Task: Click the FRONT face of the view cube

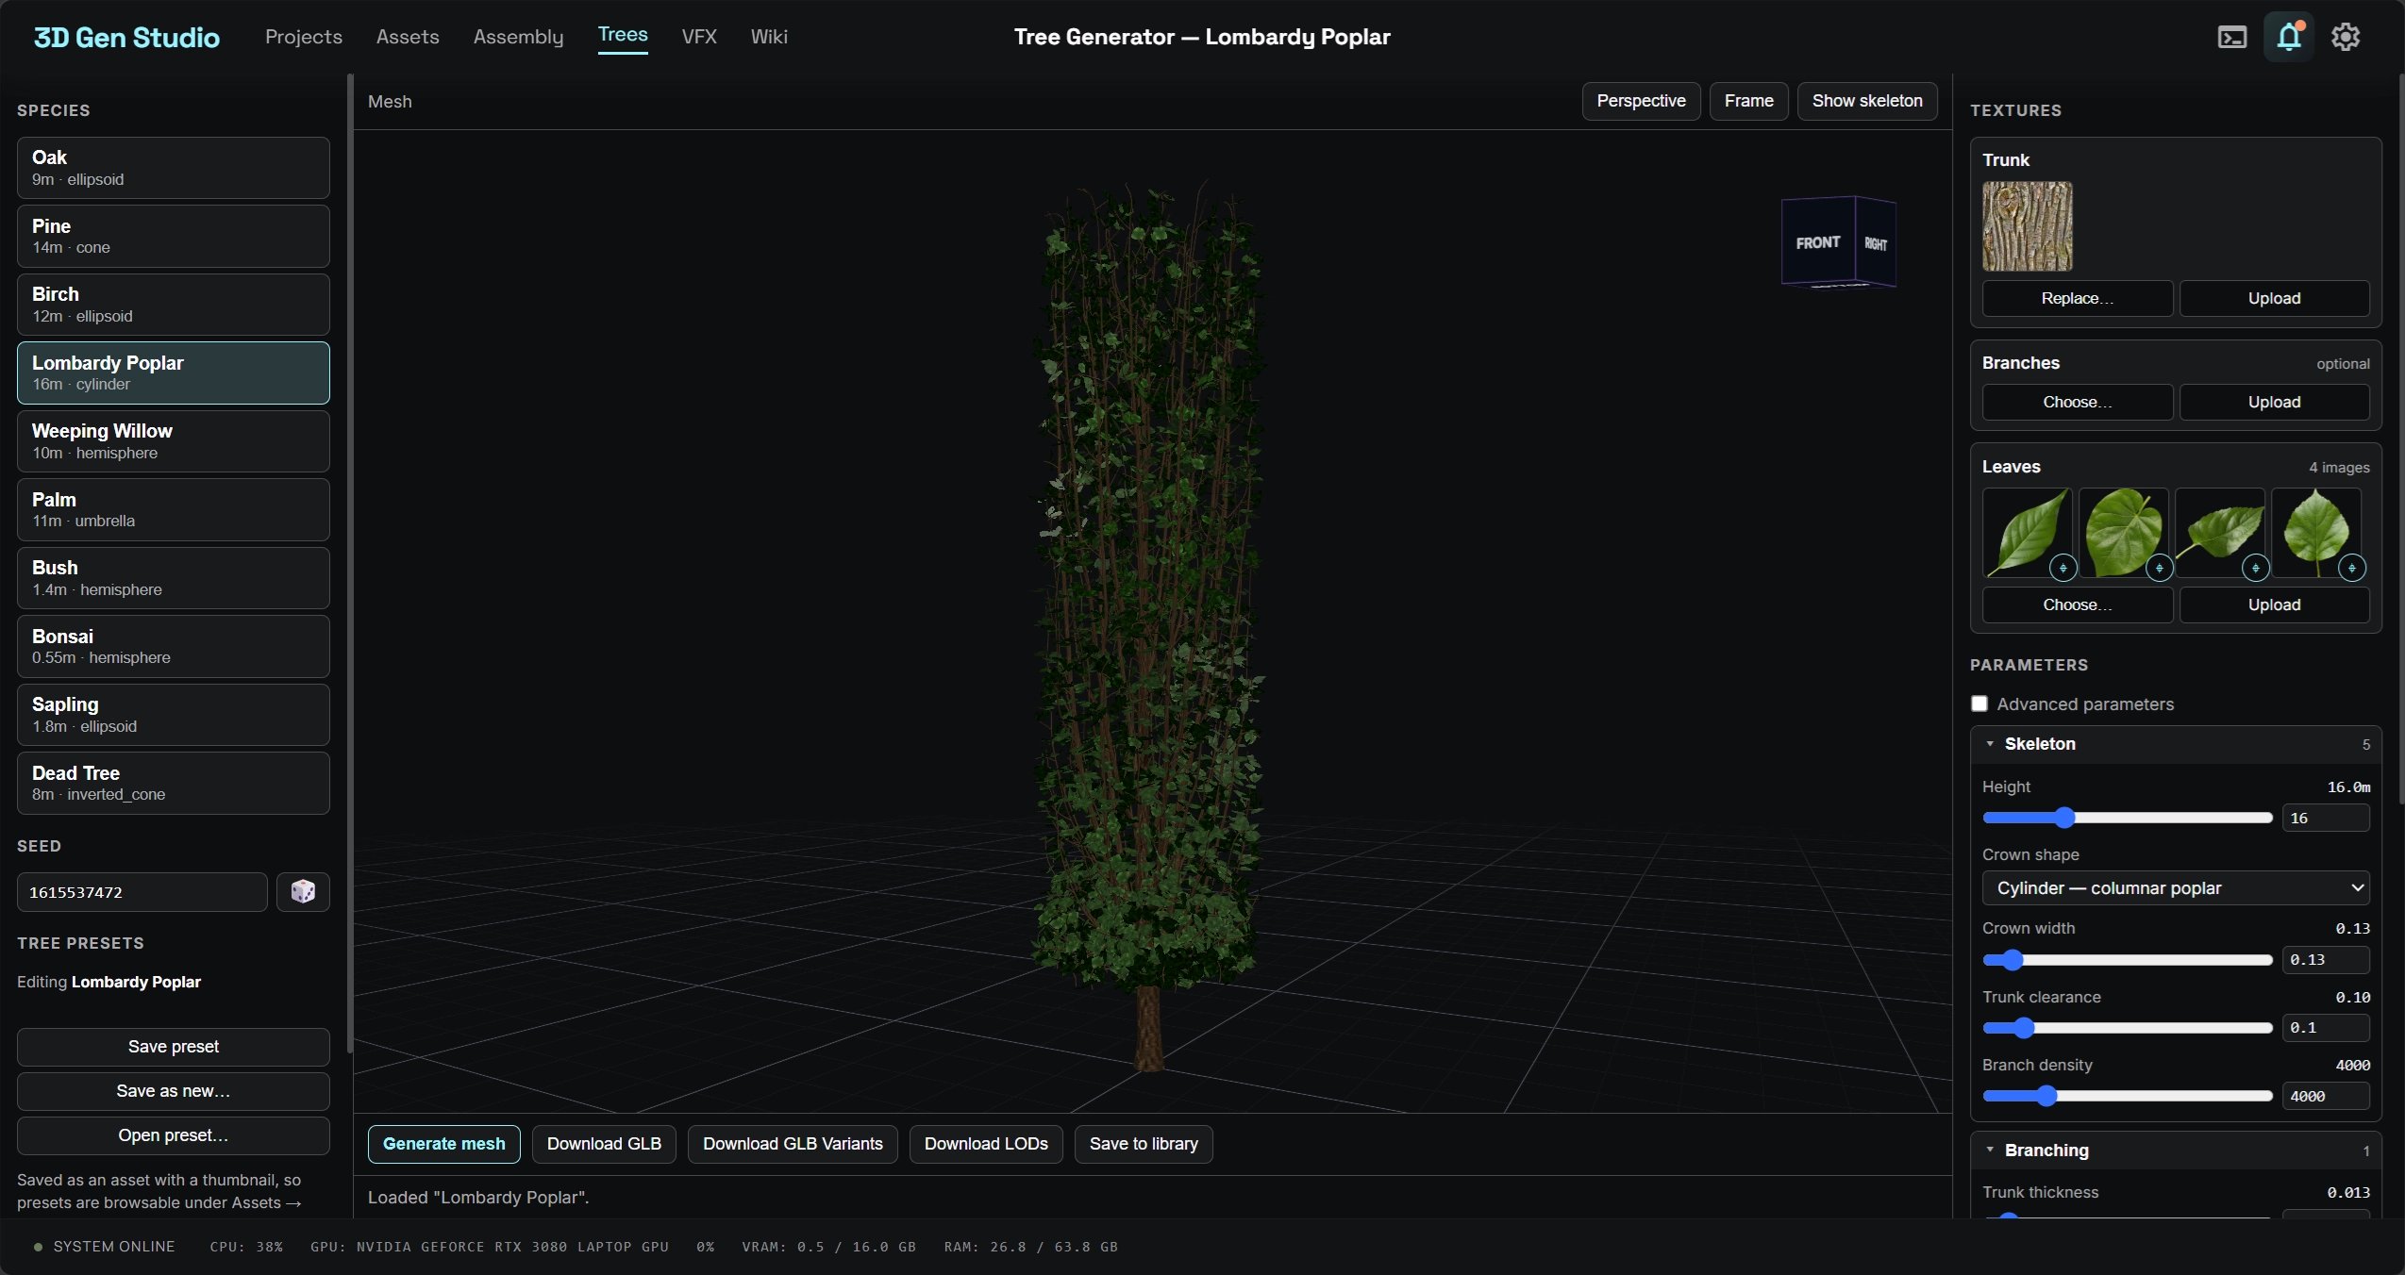Action: (1818, 242)
